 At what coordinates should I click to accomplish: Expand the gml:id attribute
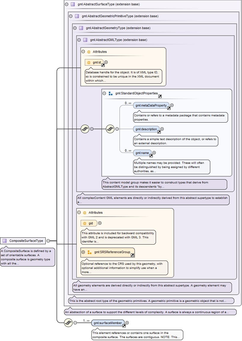click(x=106, y=62)
